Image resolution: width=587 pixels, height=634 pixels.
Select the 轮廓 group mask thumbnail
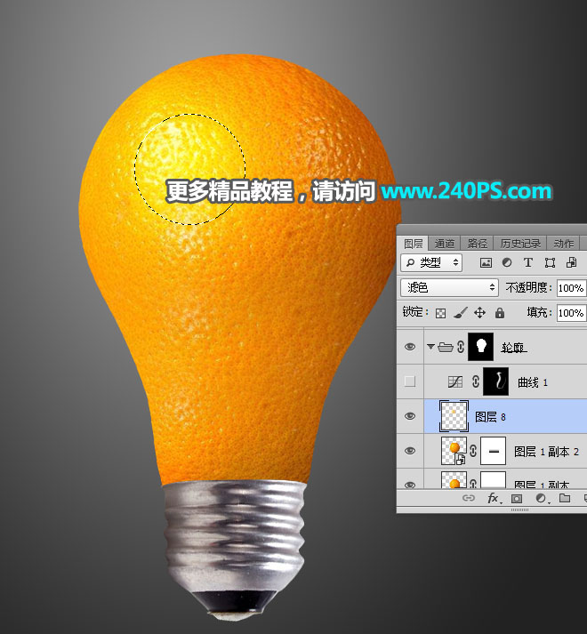pos(480,347)
